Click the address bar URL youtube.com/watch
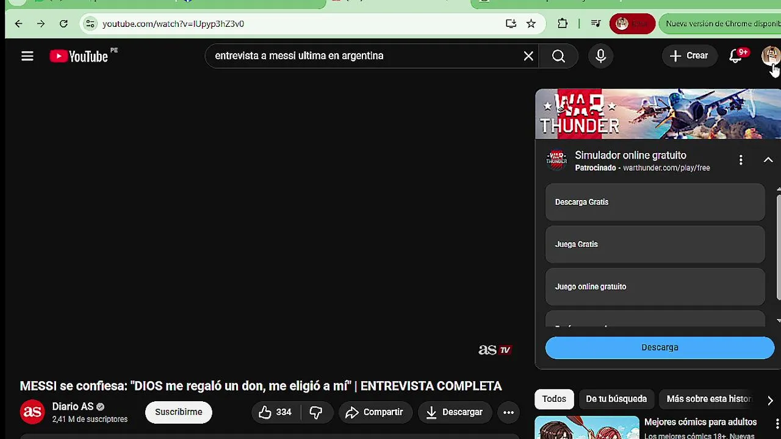Viewport: 781px width, 439px height. (x=173, y=24)
